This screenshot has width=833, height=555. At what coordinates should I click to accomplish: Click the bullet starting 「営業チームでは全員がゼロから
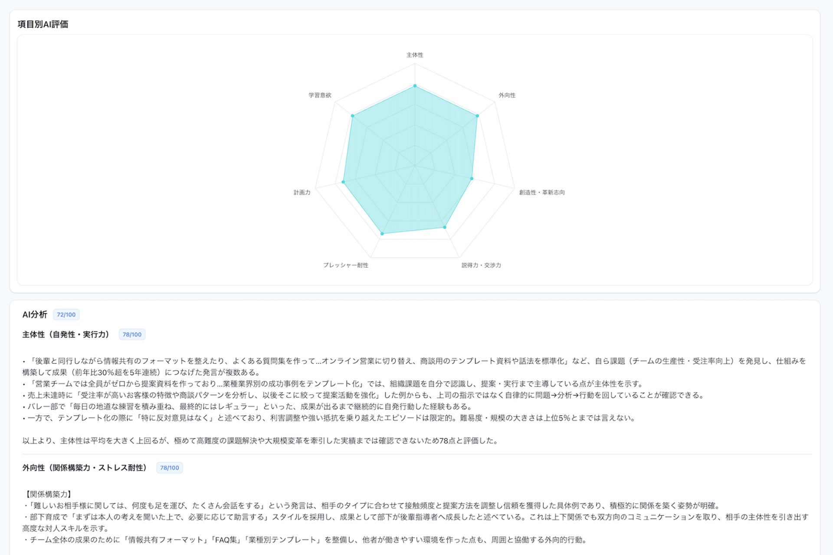click(333, 384)
